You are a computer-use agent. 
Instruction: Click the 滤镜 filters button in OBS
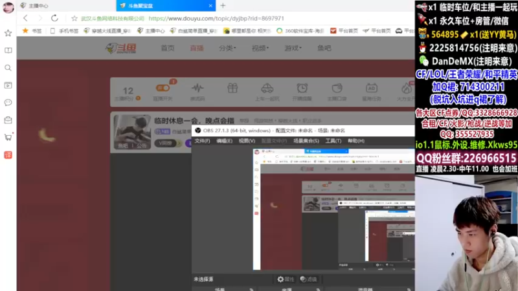308,279
